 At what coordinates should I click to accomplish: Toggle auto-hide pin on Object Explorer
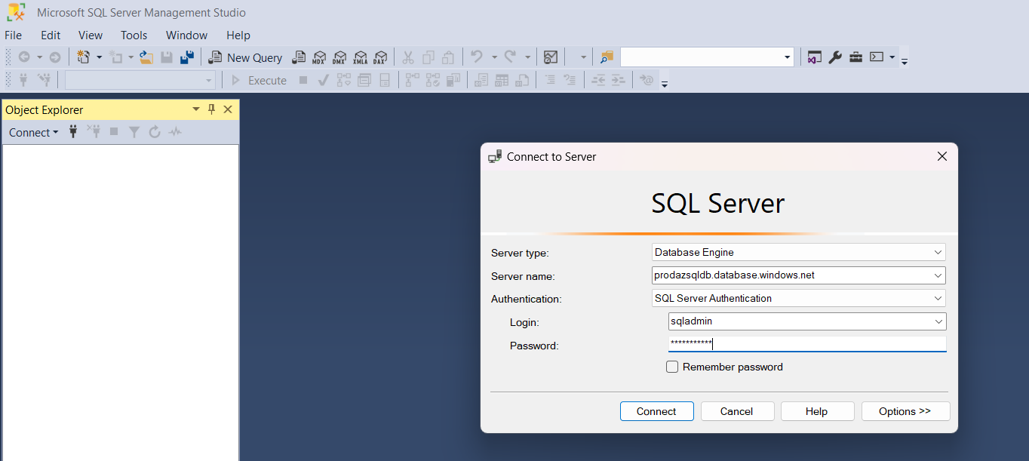click(x=212, y=109)
